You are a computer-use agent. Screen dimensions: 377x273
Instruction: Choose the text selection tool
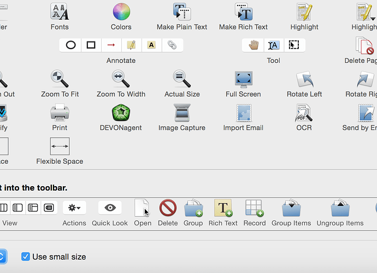tap(274, 45)
